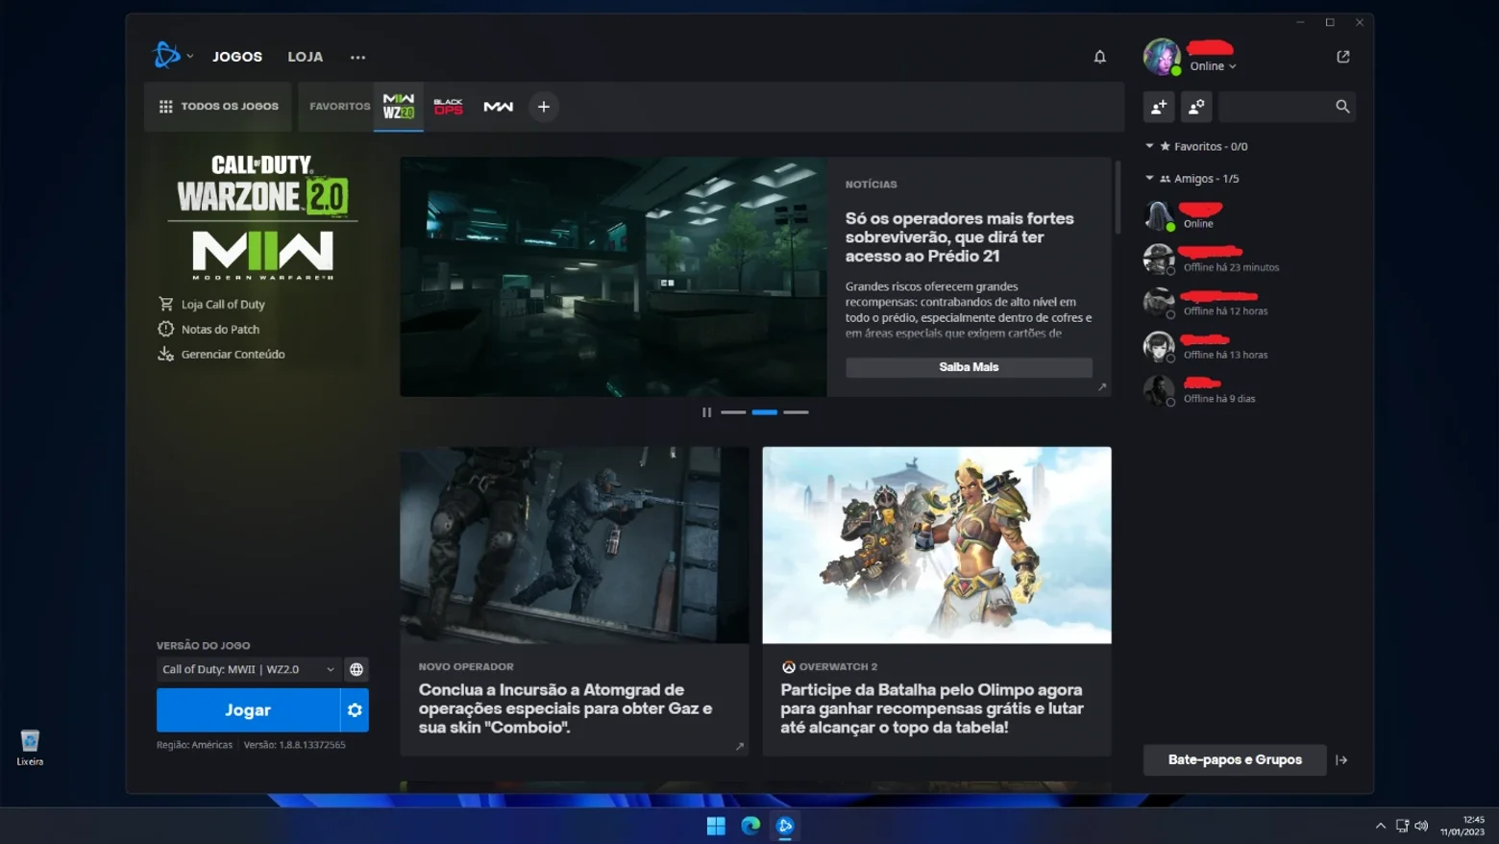
Task: Select friend offline há 13 horas
Action: [x=1249, y=347]
